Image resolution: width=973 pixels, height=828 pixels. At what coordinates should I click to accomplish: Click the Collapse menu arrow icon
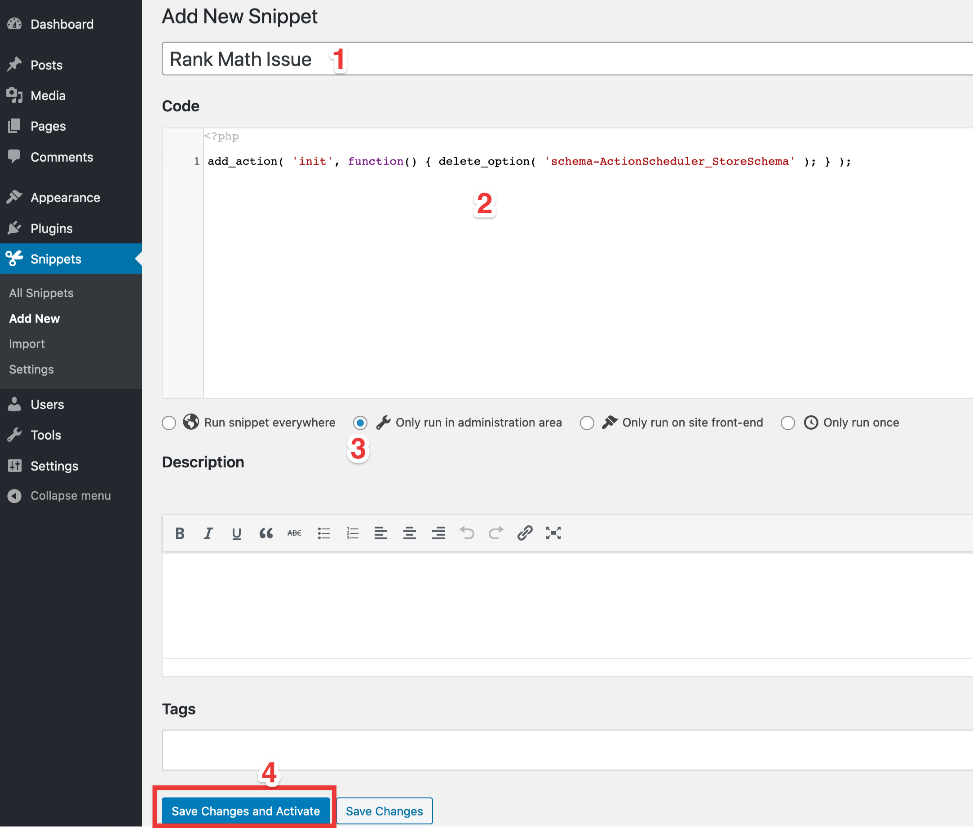point(14,496)
